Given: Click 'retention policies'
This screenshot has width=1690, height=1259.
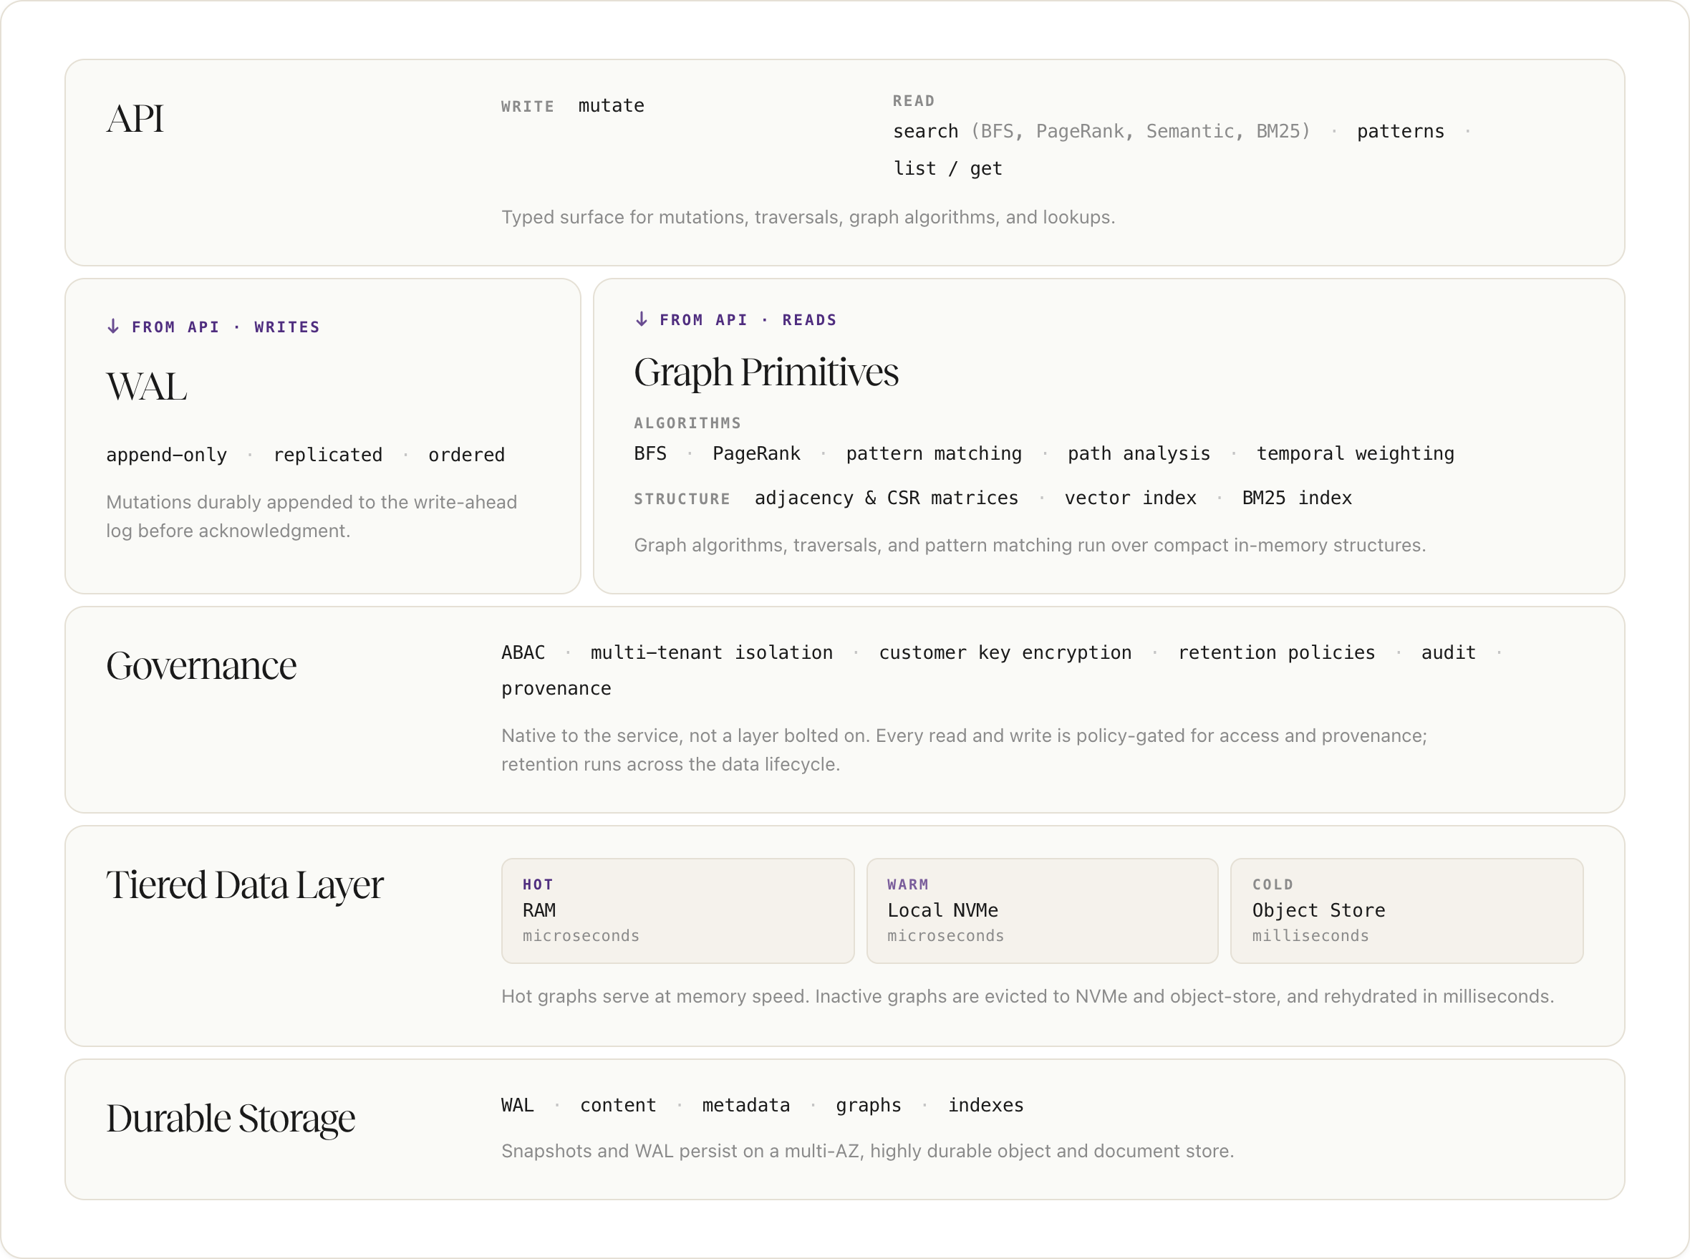Looking at the screenshot, I should point(1276,652).
